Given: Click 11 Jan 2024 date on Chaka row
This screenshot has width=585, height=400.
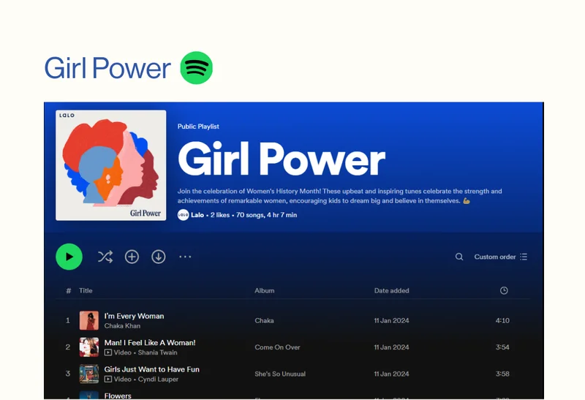Looking at the screenshot, I should [392, 320].
